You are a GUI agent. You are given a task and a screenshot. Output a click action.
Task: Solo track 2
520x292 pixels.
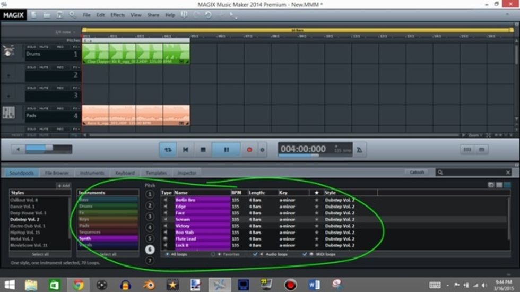pyautogui.click(x=31, y=67)
